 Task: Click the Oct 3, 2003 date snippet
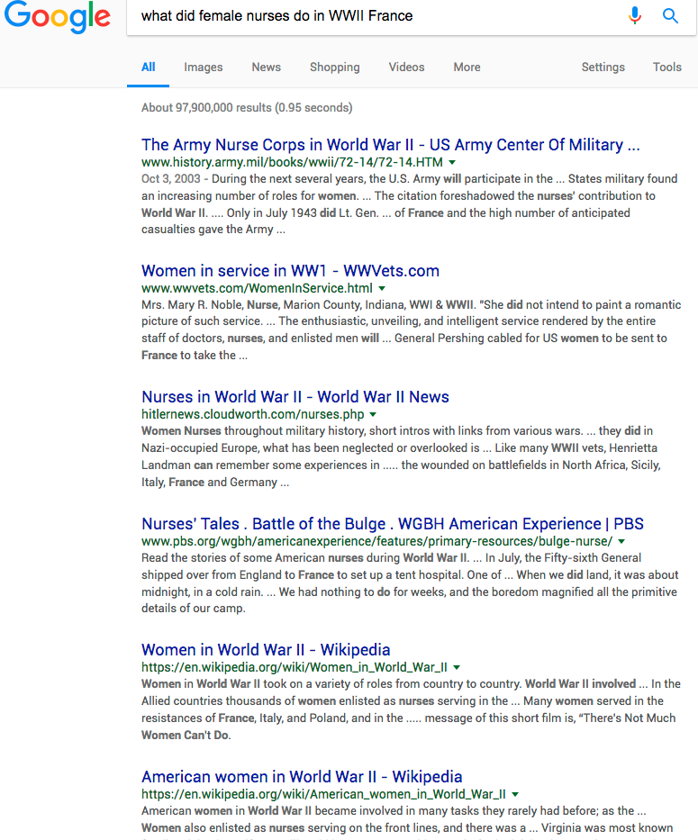[x=171, y=179]
